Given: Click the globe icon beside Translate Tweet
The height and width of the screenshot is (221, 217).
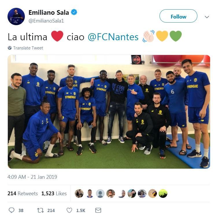Looking at the screenshot, I should tap(10, 48).
